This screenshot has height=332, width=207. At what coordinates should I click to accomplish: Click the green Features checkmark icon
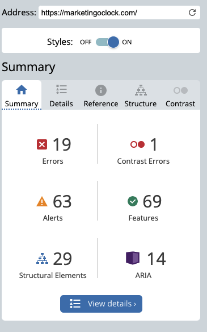pos(133,201)
